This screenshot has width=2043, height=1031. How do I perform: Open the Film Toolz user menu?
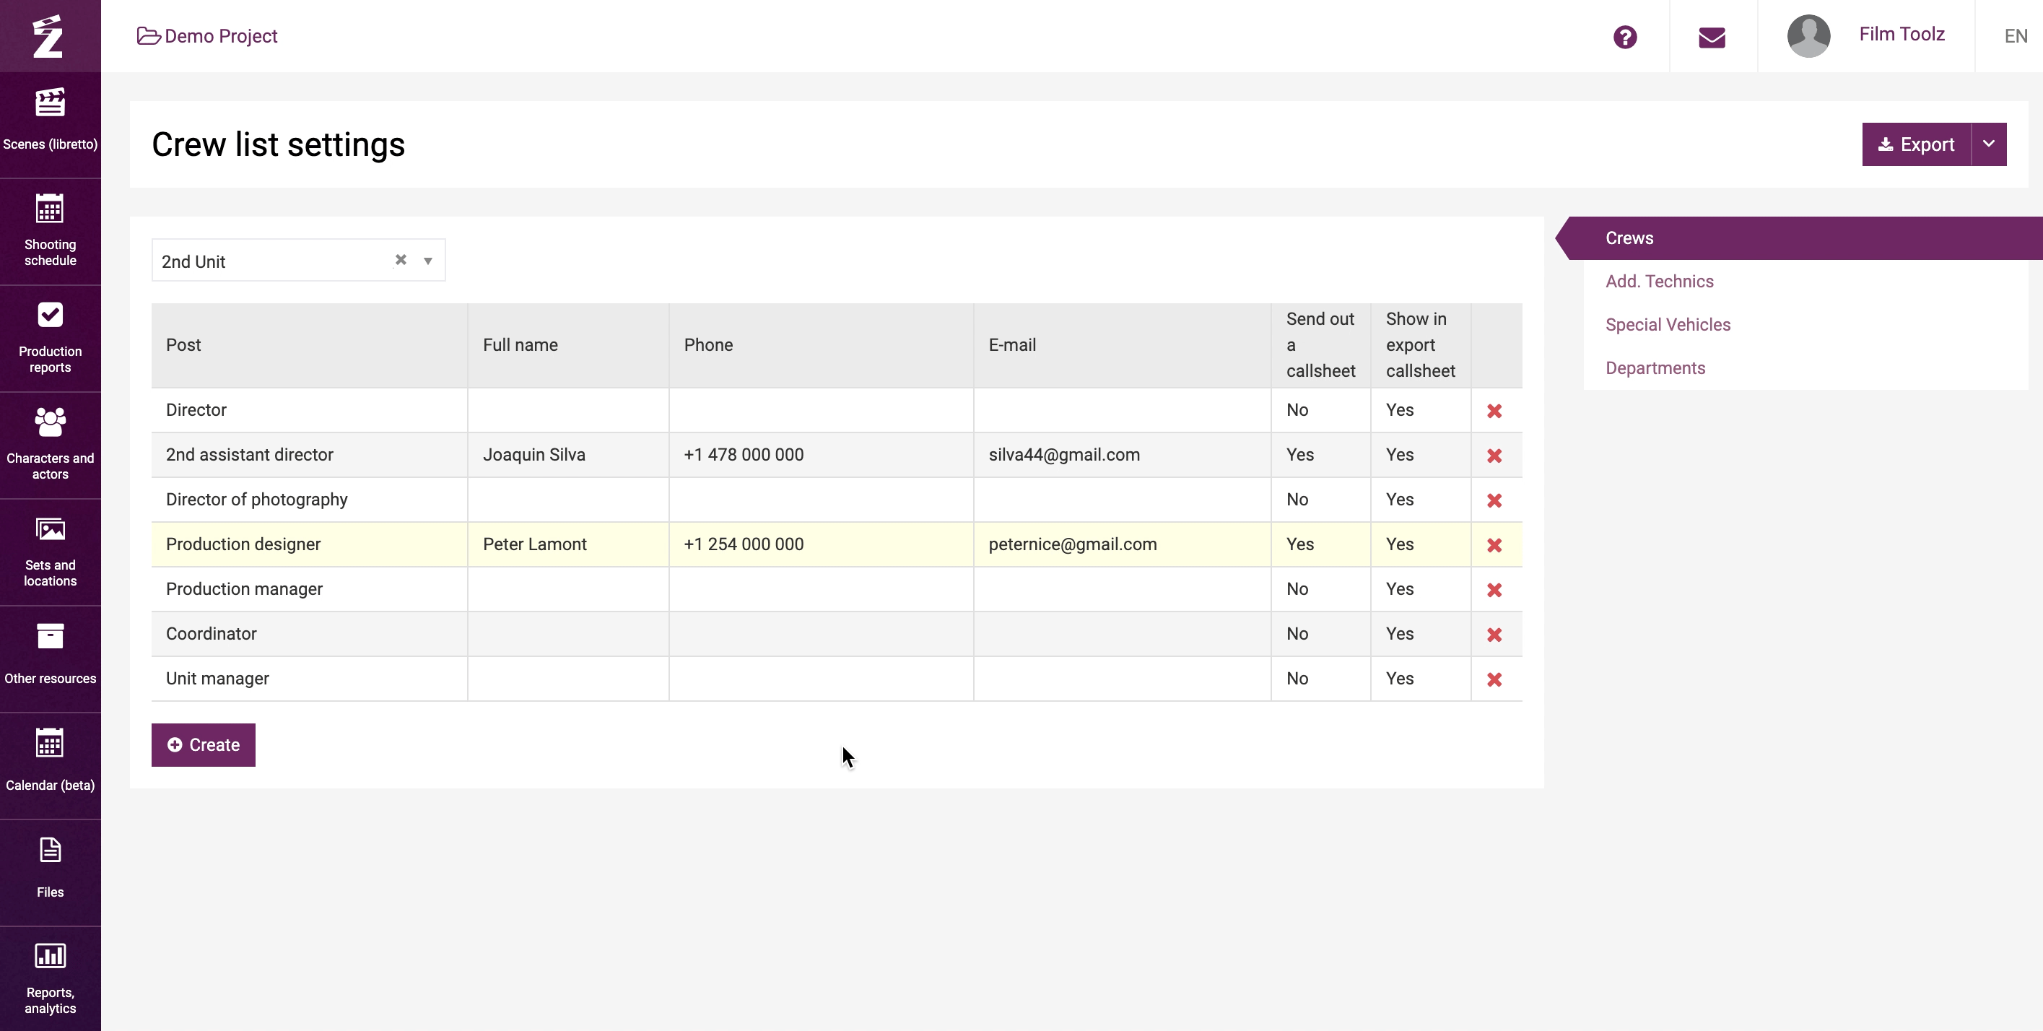[x=1902, y=34]
